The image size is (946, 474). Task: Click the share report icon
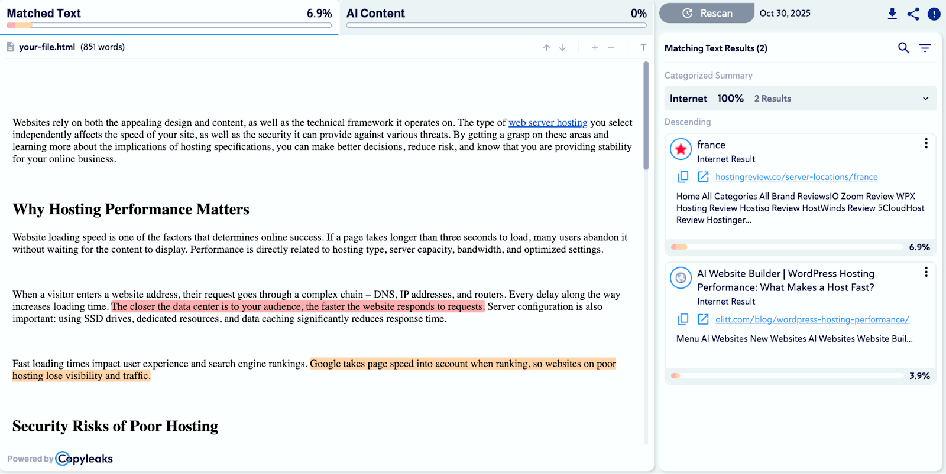pos(913,14)
